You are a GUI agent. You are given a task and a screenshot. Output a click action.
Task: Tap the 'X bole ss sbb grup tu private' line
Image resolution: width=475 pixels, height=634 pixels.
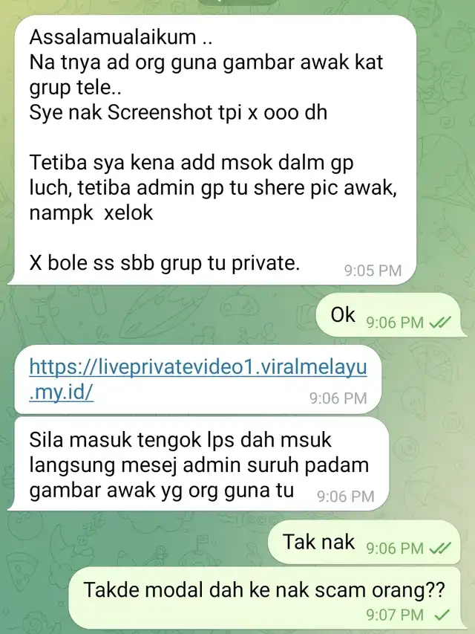[164, 263]
